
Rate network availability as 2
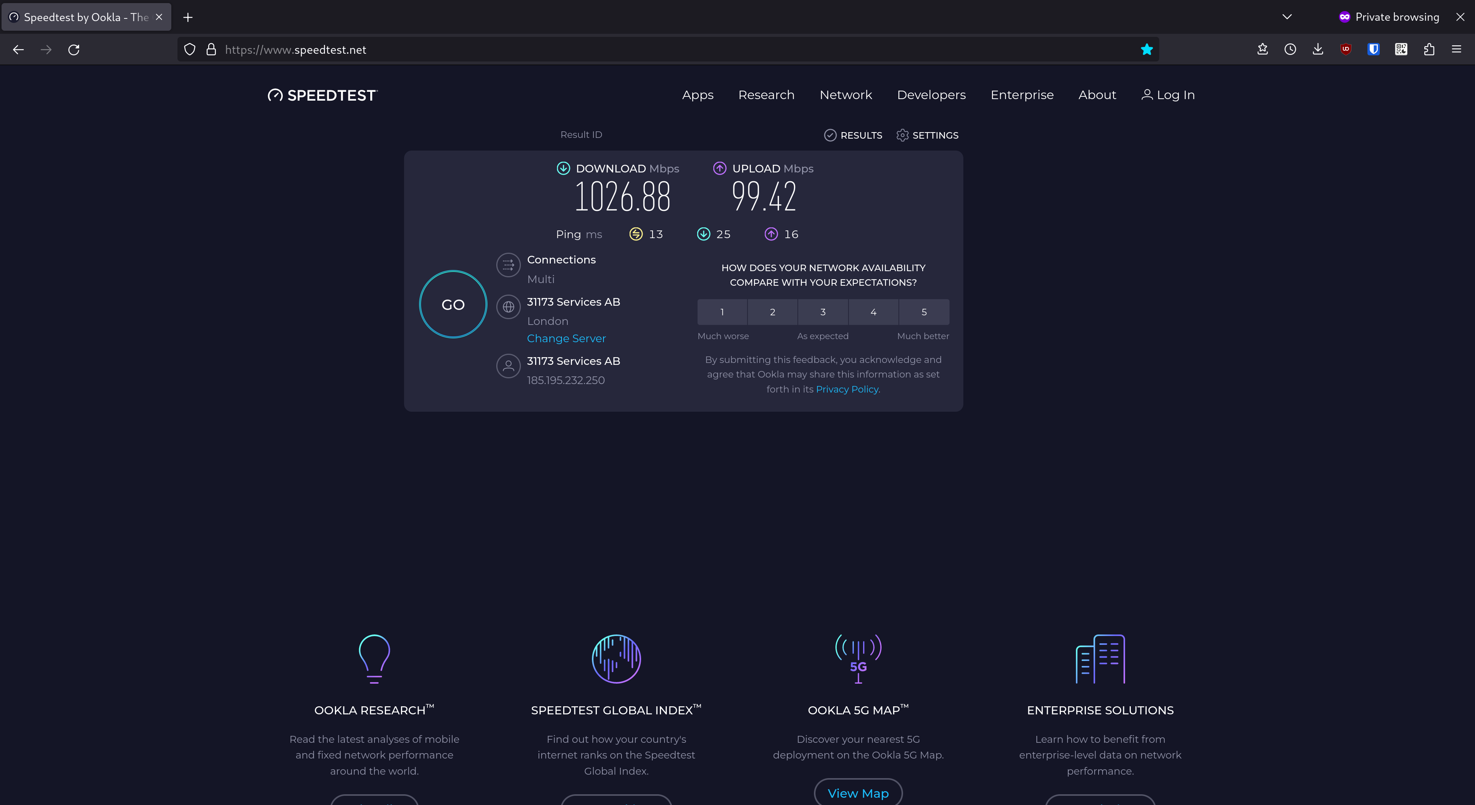(772, 312)
